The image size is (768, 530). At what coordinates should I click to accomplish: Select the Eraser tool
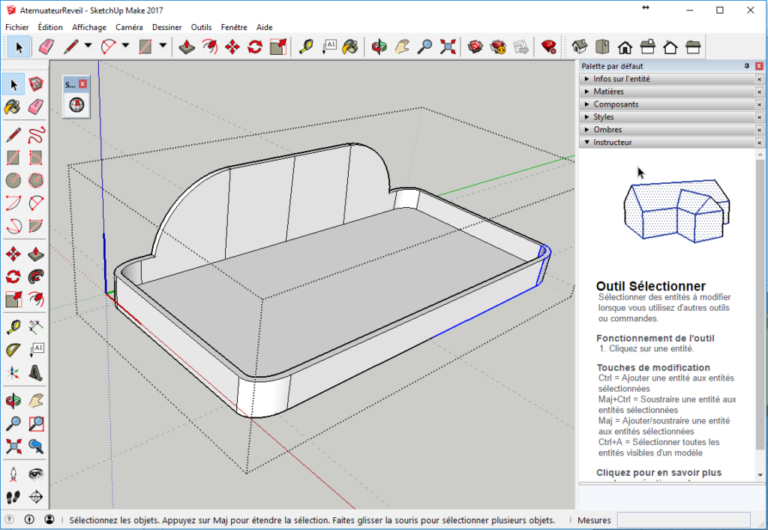(x=46, y=47)
